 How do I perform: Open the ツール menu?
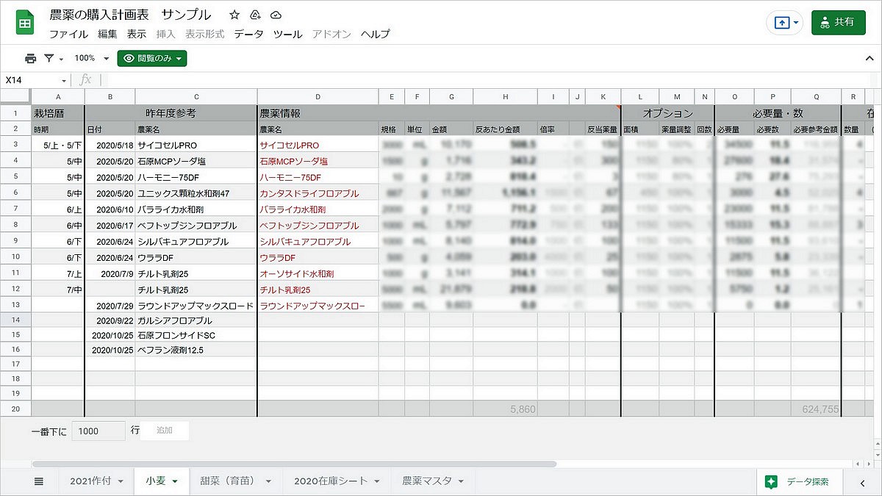(x=287, y=34)
